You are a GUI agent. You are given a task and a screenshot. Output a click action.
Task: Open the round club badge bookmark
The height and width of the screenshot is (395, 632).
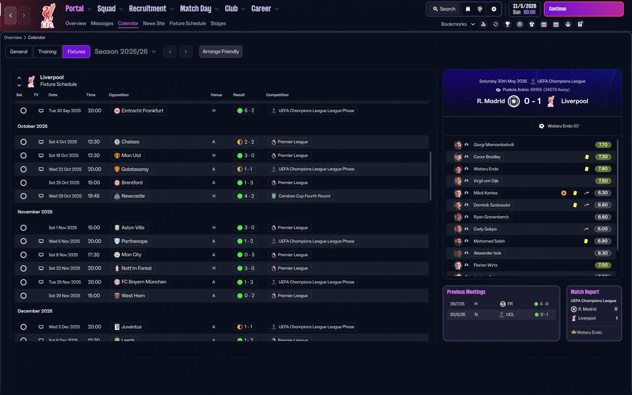[519, 24]
